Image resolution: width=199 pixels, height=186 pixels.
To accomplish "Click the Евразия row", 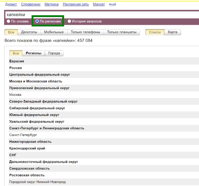I will [104, 61].
